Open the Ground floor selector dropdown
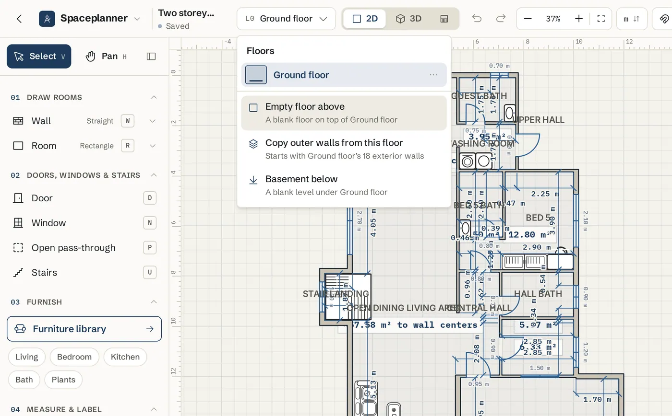 (286, 19)
